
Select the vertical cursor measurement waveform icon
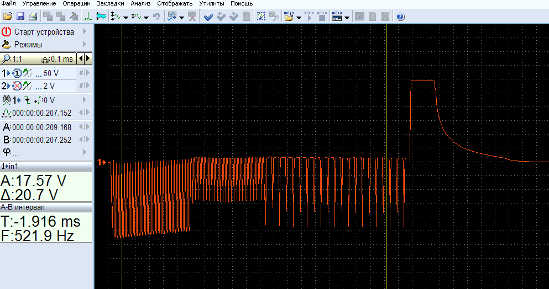tap(116, 17)
